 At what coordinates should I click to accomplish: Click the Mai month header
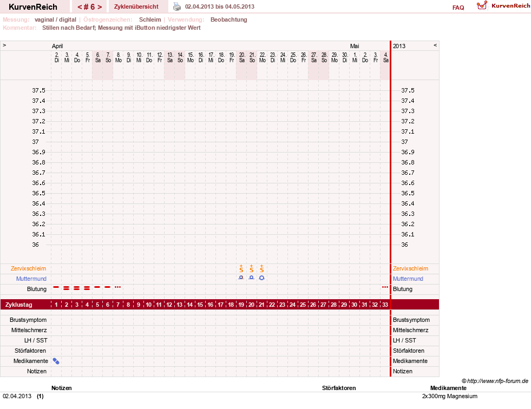[x=355, y=46]
